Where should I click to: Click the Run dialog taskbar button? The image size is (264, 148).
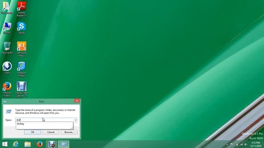[64, 144]
